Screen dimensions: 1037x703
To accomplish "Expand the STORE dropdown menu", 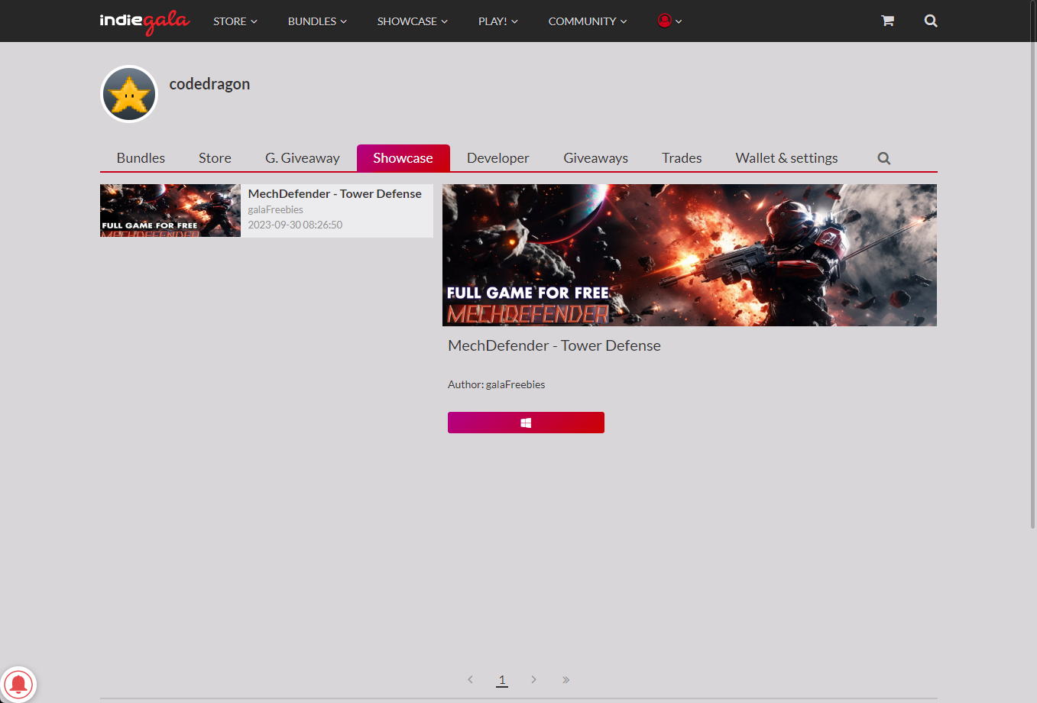I will pyautogui.click(x=235, y=21).
